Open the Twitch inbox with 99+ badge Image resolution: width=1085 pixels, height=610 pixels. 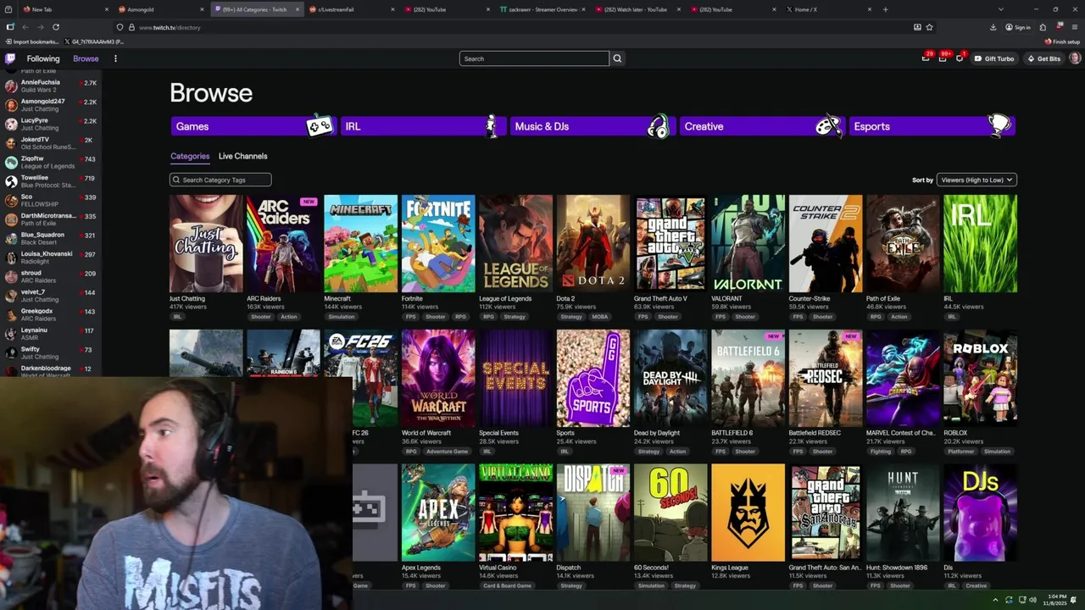click(943, 58)
